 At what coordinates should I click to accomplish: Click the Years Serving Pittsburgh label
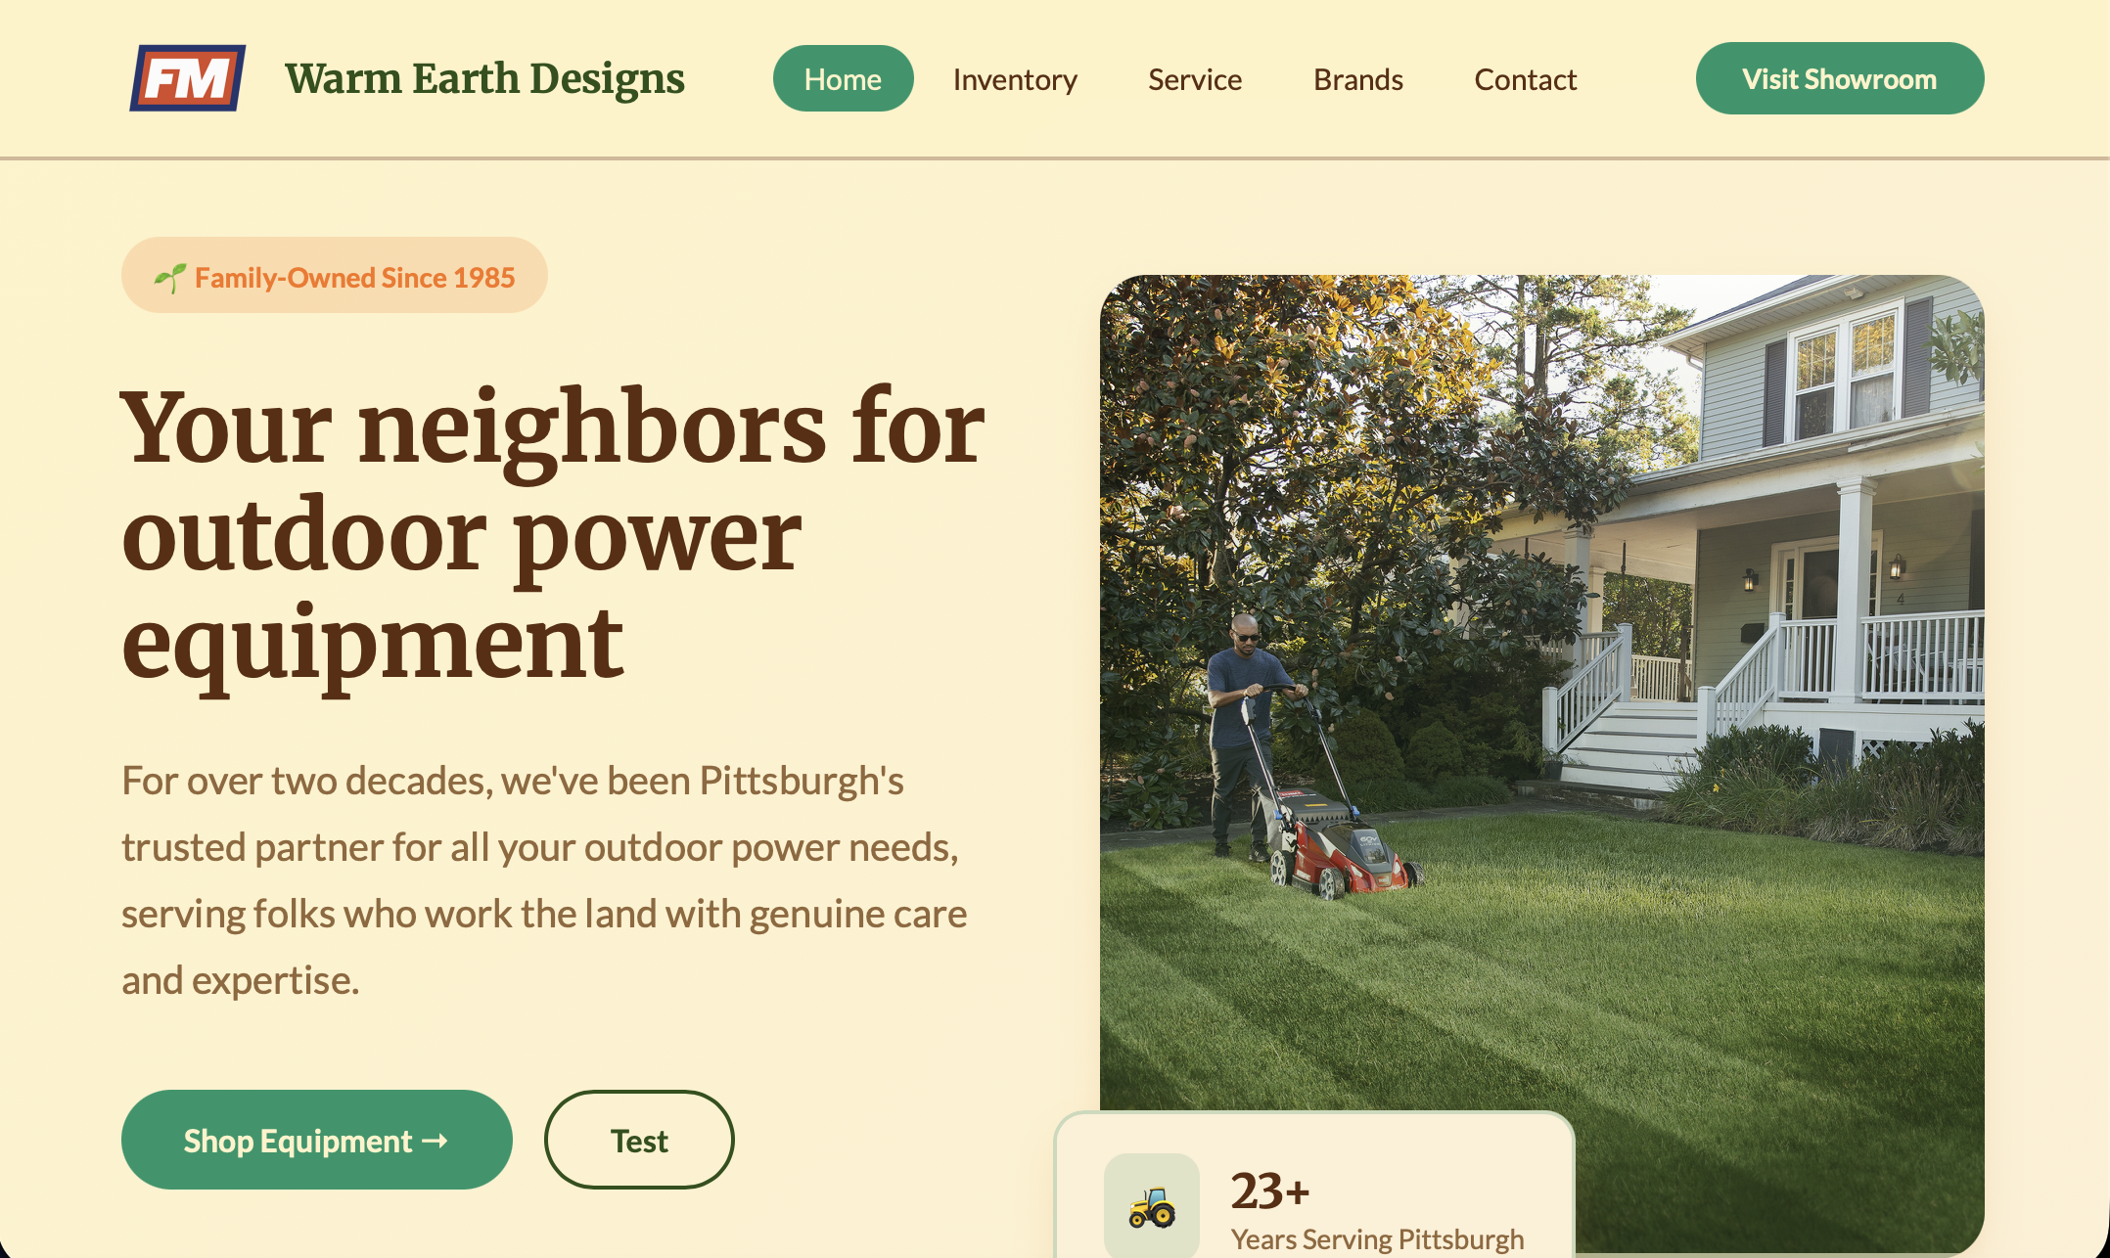(x=1377, y=1238)
